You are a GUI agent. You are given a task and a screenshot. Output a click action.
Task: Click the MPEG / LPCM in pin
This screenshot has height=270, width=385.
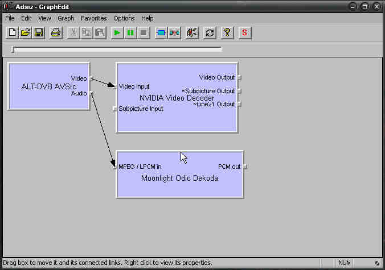[x=114, y=167]
